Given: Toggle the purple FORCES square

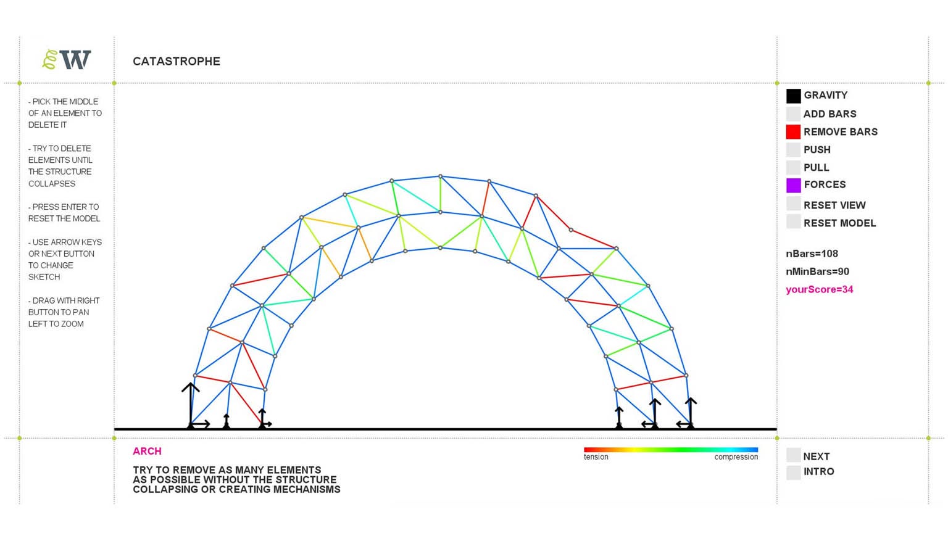Looking at the screenshot, I should pos(793,185).
